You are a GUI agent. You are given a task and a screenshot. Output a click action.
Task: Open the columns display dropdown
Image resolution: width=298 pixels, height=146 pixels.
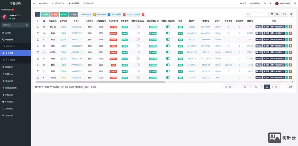278,14
